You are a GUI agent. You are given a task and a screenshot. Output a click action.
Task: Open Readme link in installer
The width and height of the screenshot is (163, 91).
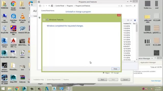pos(66,80)
